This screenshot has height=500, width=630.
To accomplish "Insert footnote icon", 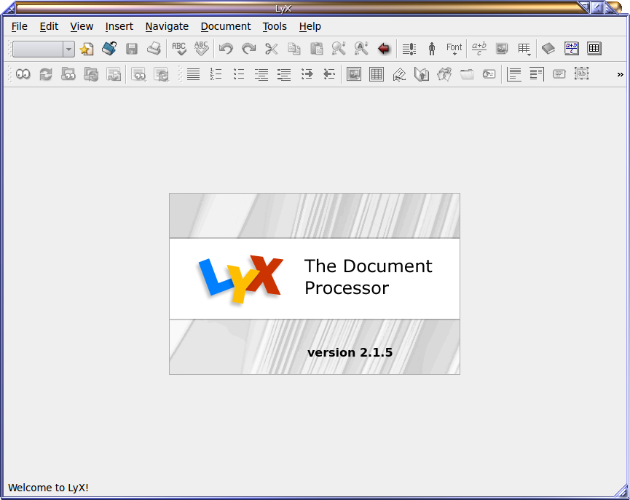I will tap(514, 74).
